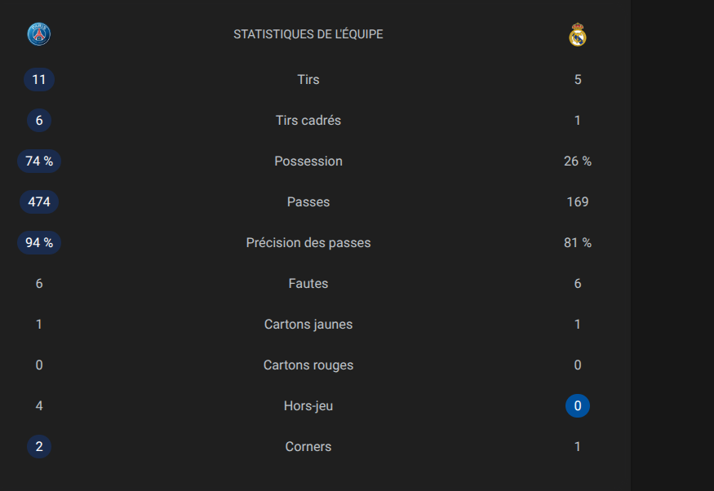
Task: Select the Passes row label
Action: click(308, 202)
